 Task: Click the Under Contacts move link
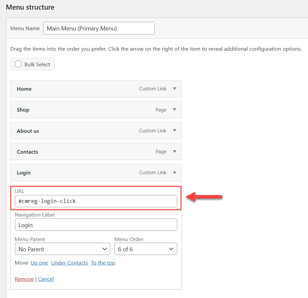[x=69, y=263]
